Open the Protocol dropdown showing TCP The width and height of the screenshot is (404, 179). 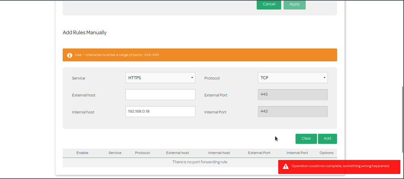292,78
